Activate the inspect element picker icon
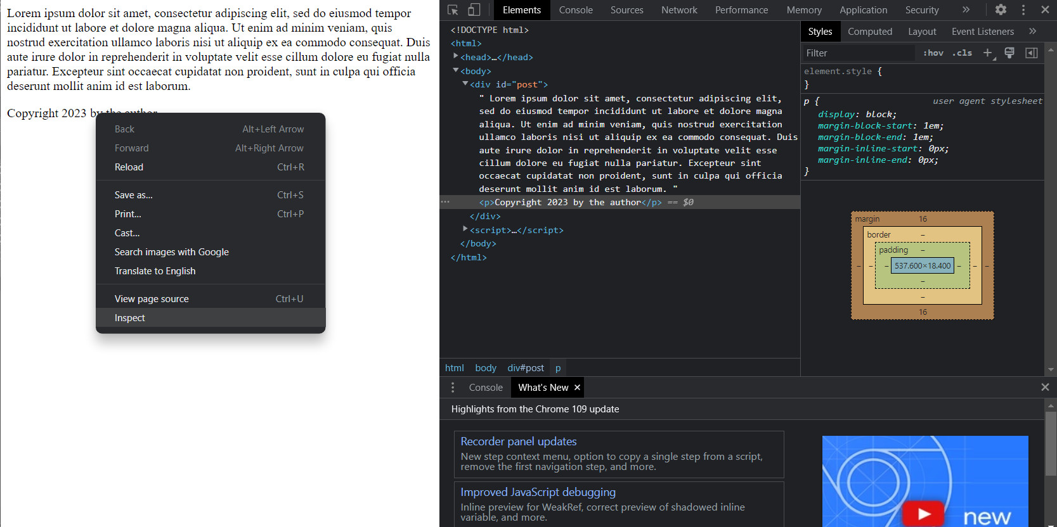This screenshot has height=527, width=1057. [x=453, y=10]
